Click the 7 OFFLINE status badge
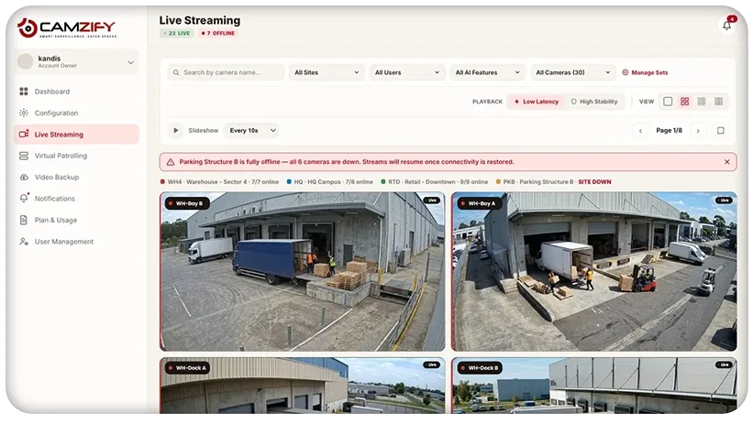Screen dimensions: 753x423 [217, 33]
